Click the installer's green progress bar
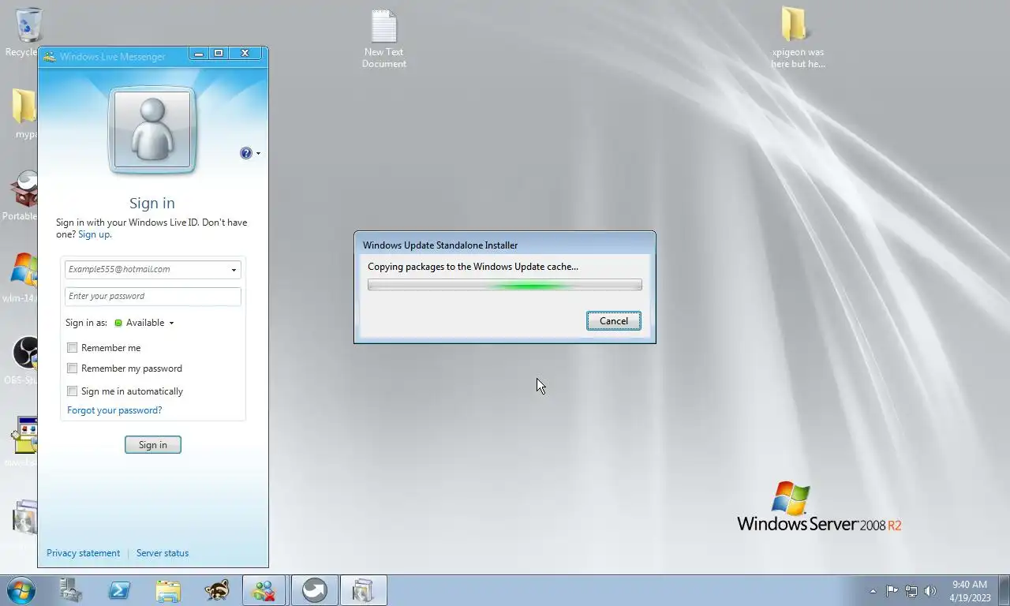The image size is (1010, 606). click(505, 285)
